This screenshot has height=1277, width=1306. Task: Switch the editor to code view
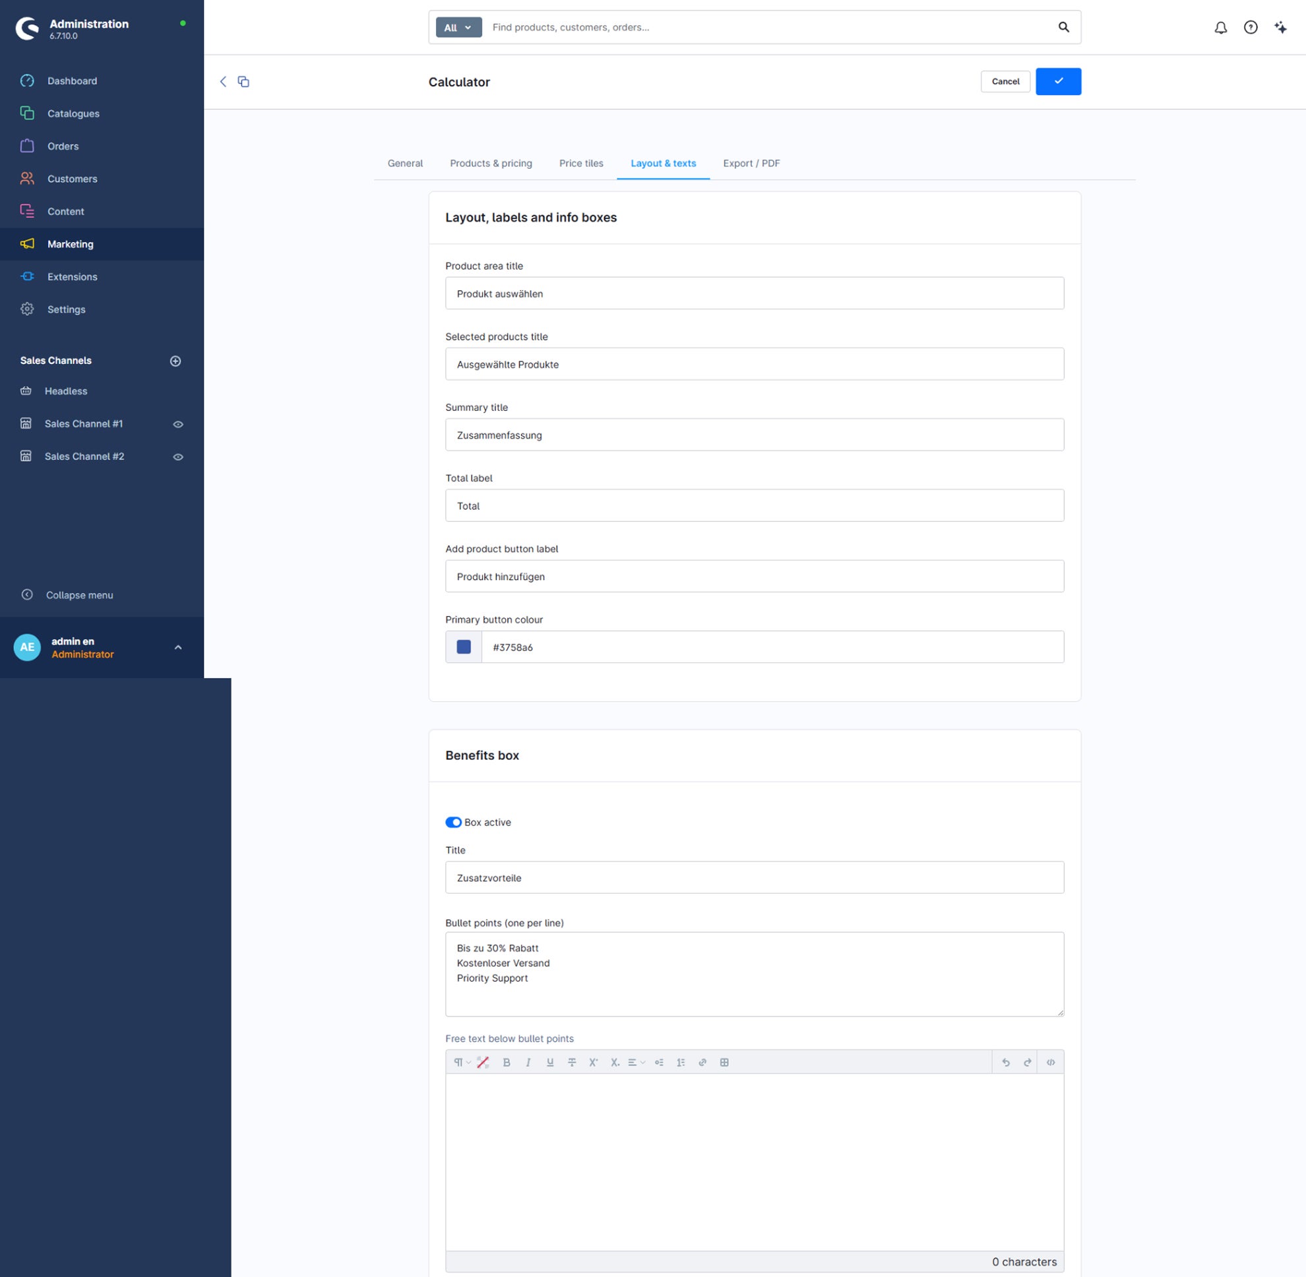coord(1051,1063)
